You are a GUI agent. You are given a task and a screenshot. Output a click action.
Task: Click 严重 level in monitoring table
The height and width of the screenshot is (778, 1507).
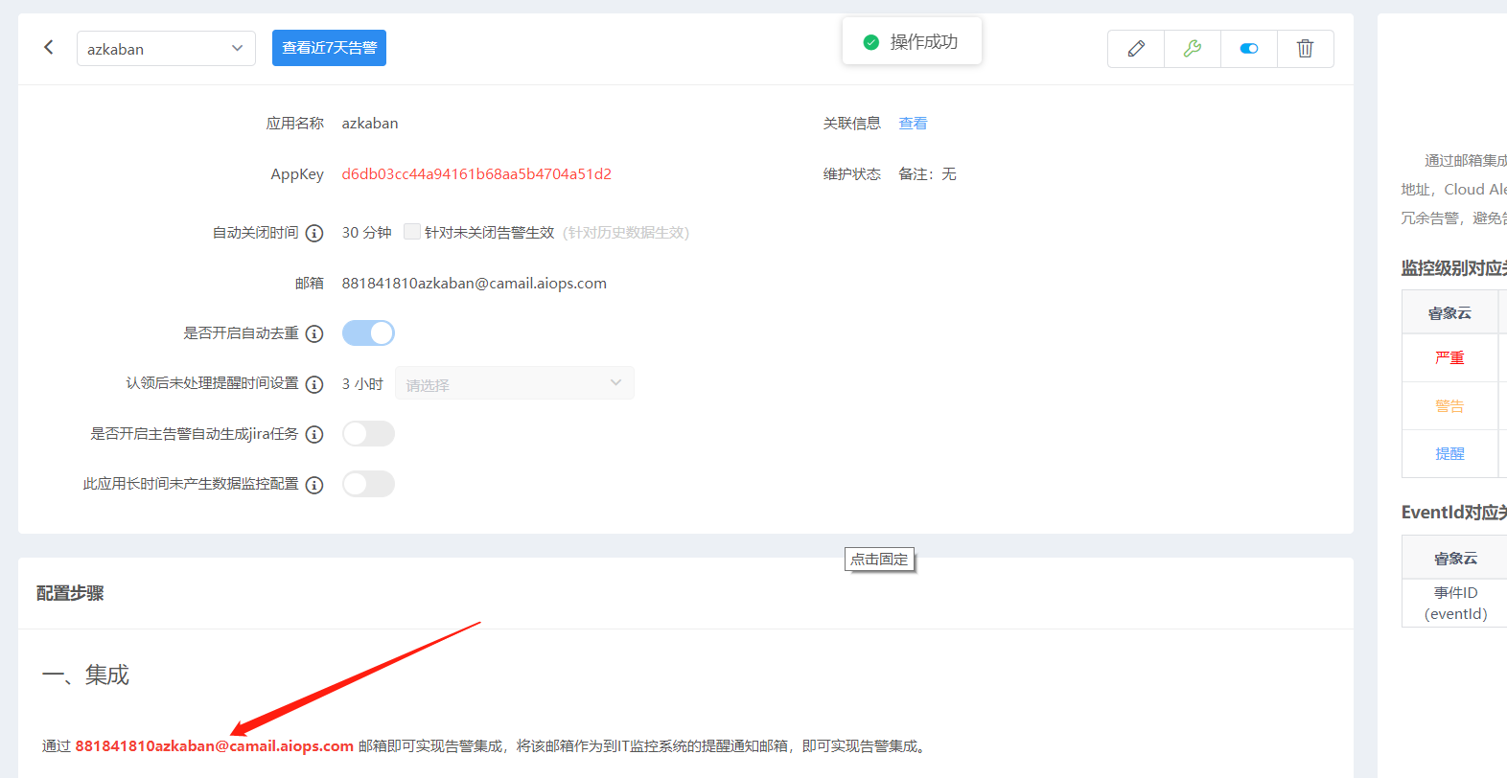pyautogui.click(x=1449, y=357)
